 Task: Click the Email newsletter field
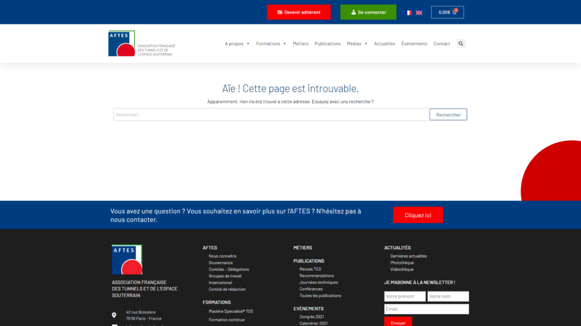click(x=427, y=309)
